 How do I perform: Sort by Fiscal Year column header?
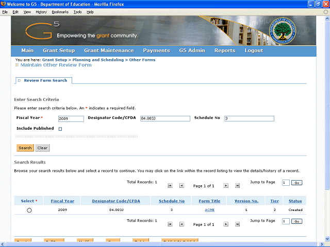click(x=62, y=201)
